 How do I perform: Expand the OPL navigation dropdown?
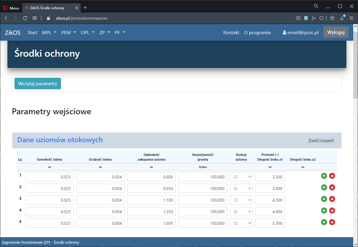87,33
